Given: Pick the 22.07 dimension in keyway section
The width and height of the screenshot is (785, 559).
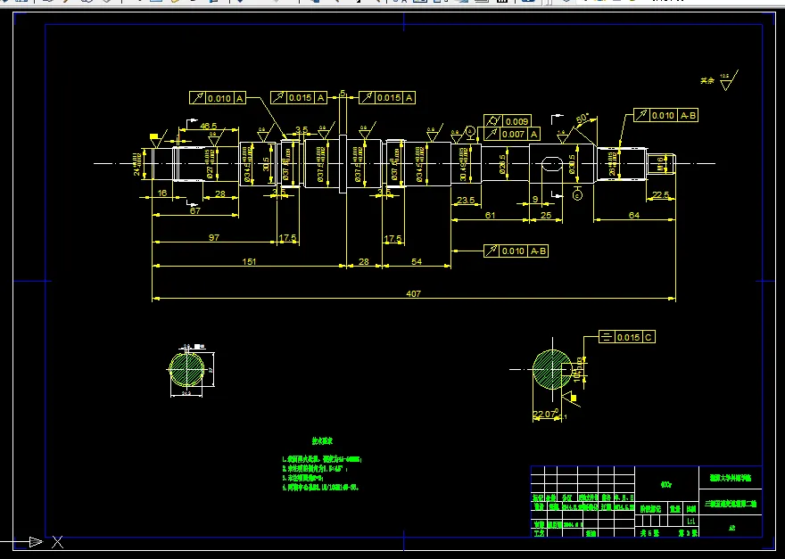Looking at the screenshot, I should pyautogui.click(x=545, y=414).
